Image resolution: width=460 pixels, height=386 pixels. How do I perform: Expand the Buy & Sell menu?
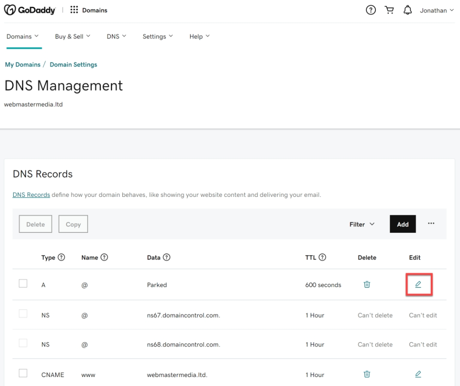tap(73, 36)
